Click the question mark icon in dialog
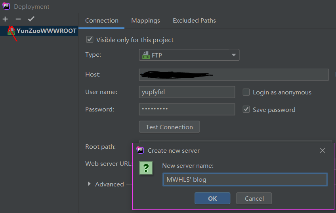 (146, 168)
